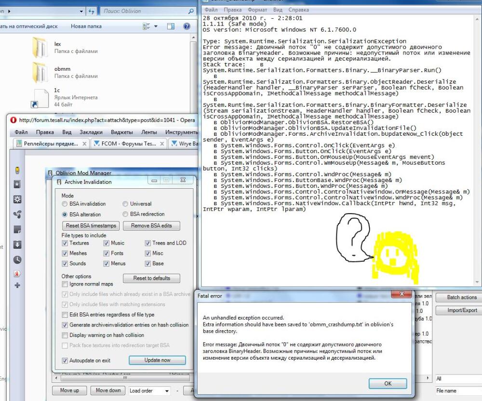Open the Opera sidebar bookmarks star panel
482x401 pixels.
[x=17, y=184]
